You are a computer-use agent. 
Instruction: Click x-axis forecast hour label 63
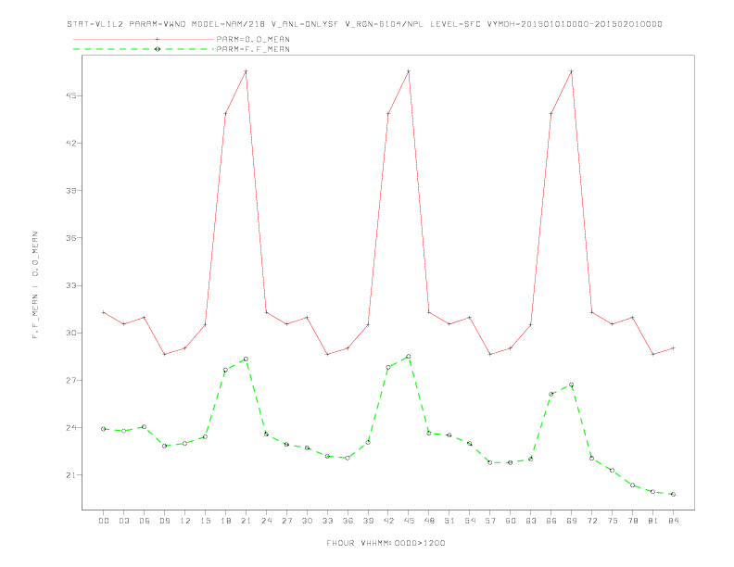pos(531,521)
